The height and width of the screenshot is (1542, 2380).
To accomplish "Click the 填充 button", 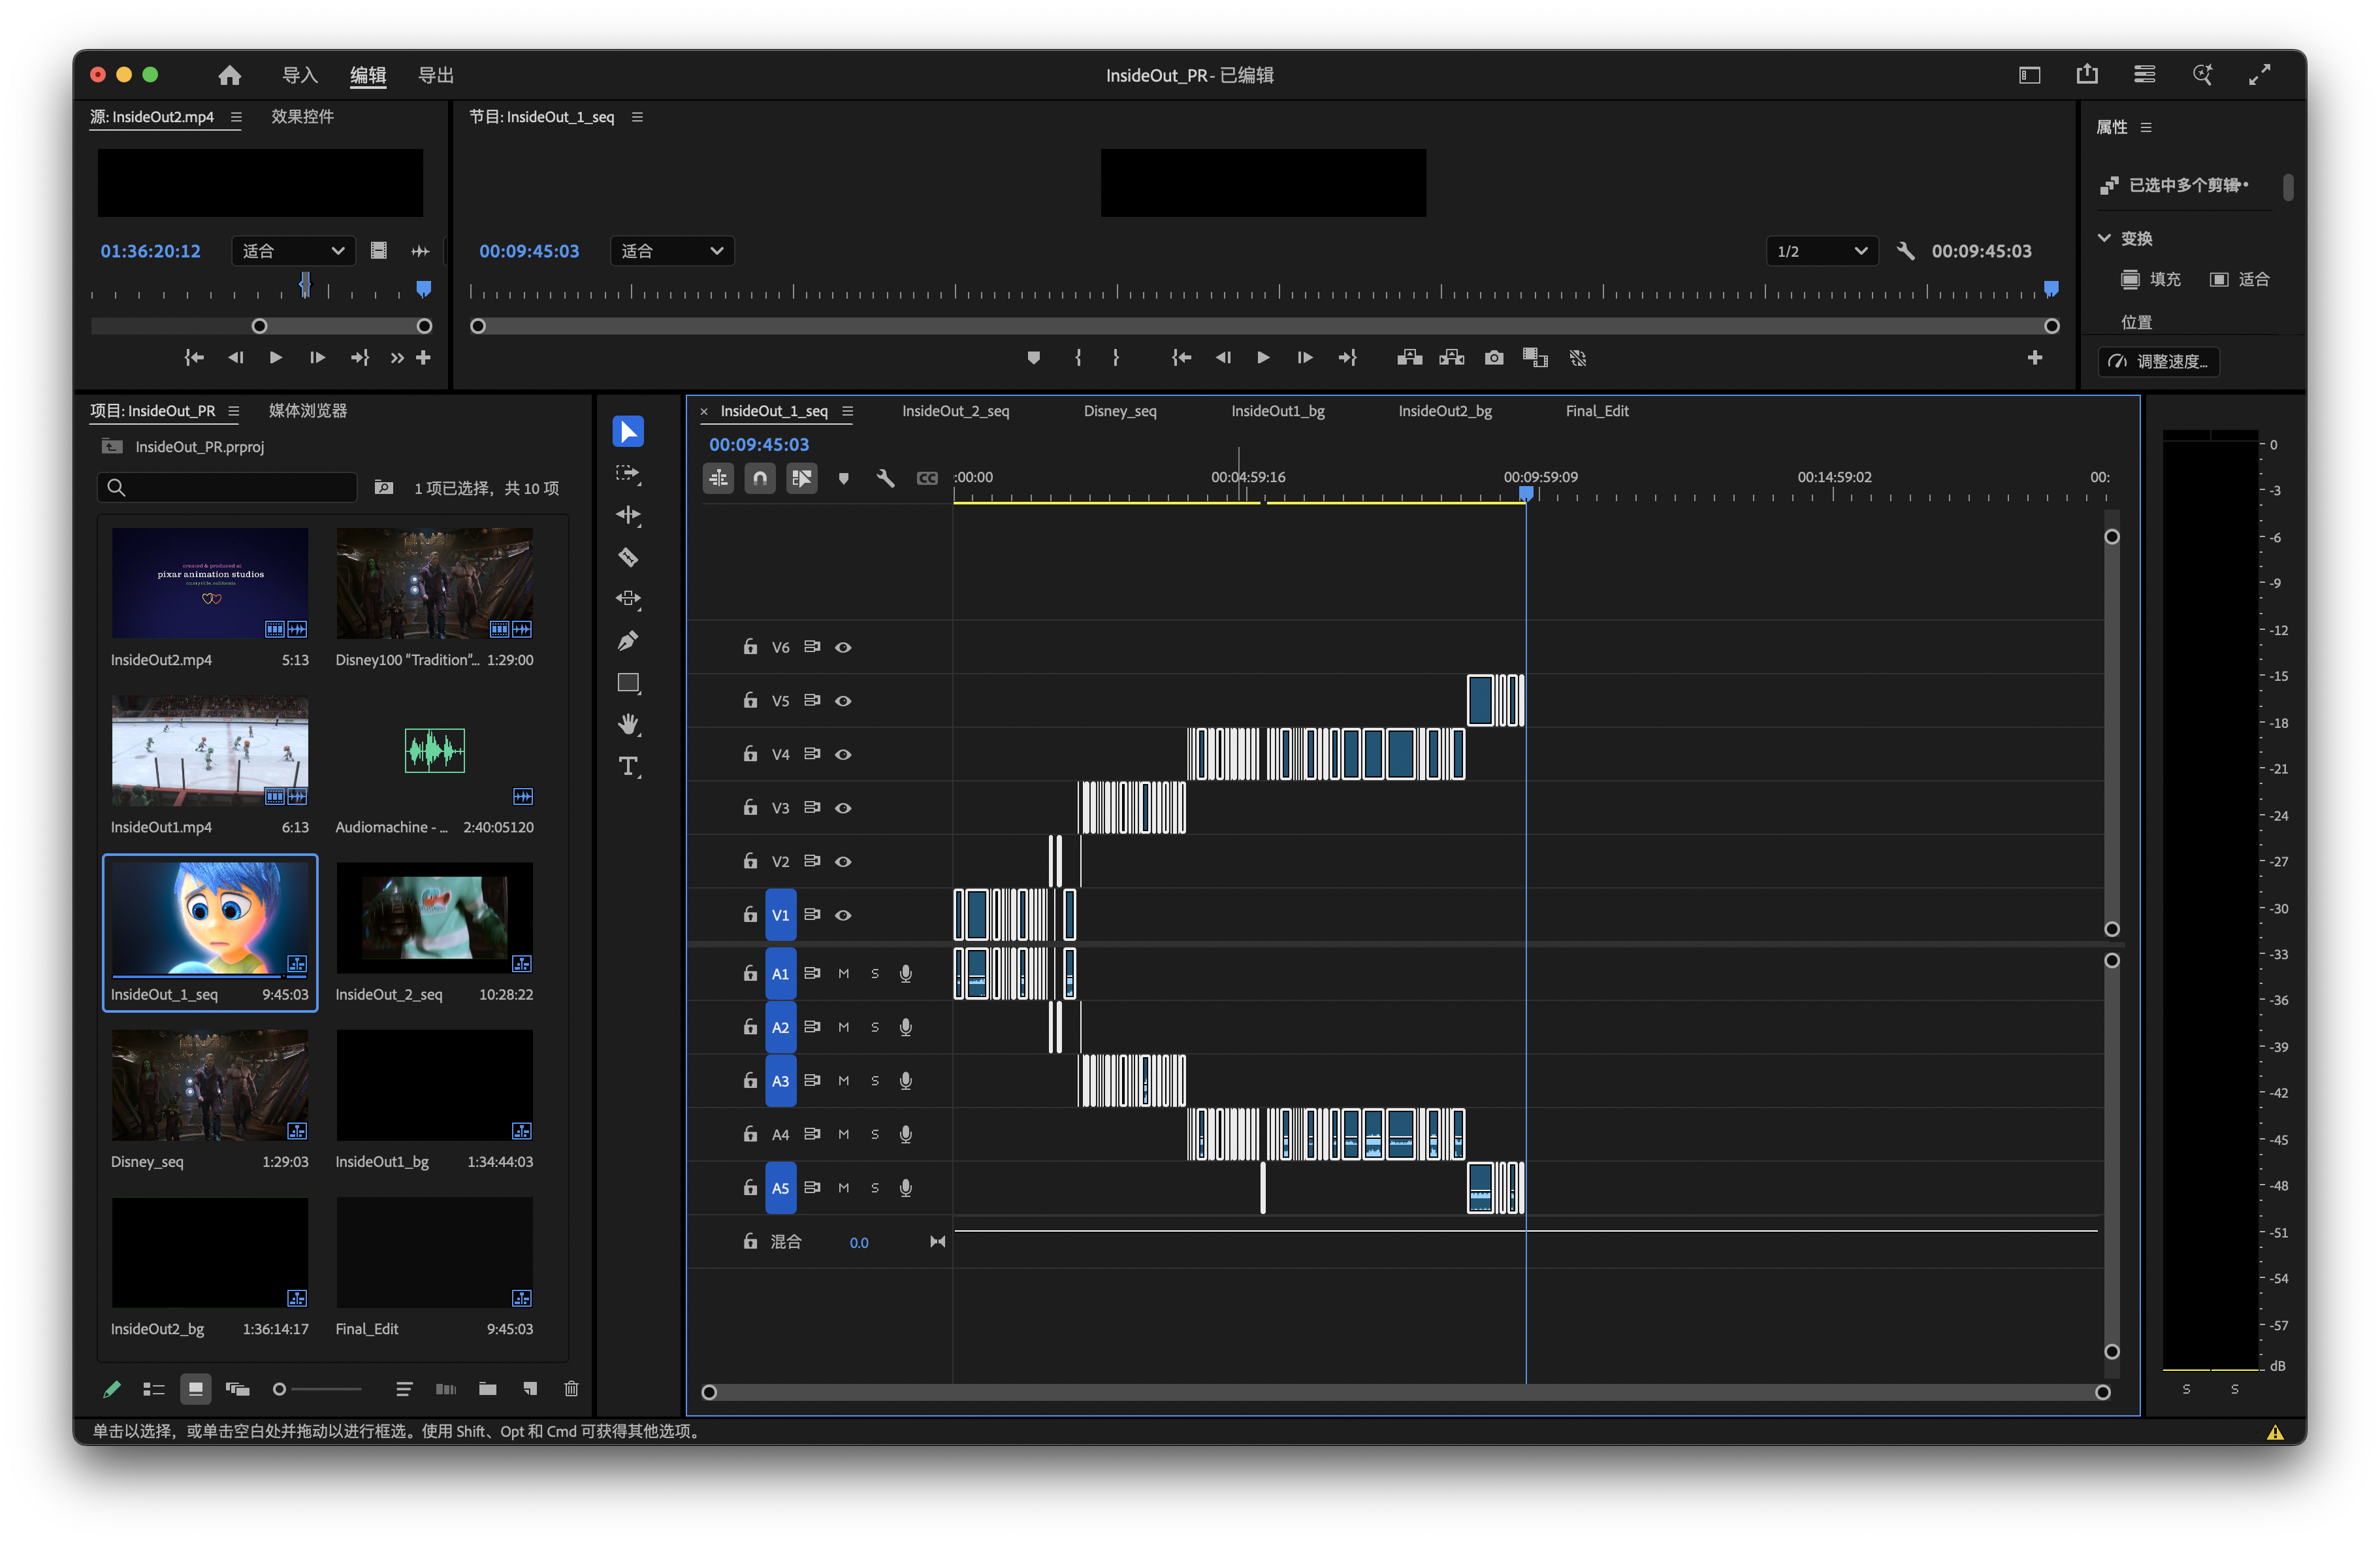I will point(2152,279).
